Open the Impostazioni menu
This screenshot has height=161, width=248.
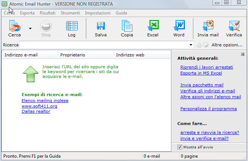coord(97,13)
